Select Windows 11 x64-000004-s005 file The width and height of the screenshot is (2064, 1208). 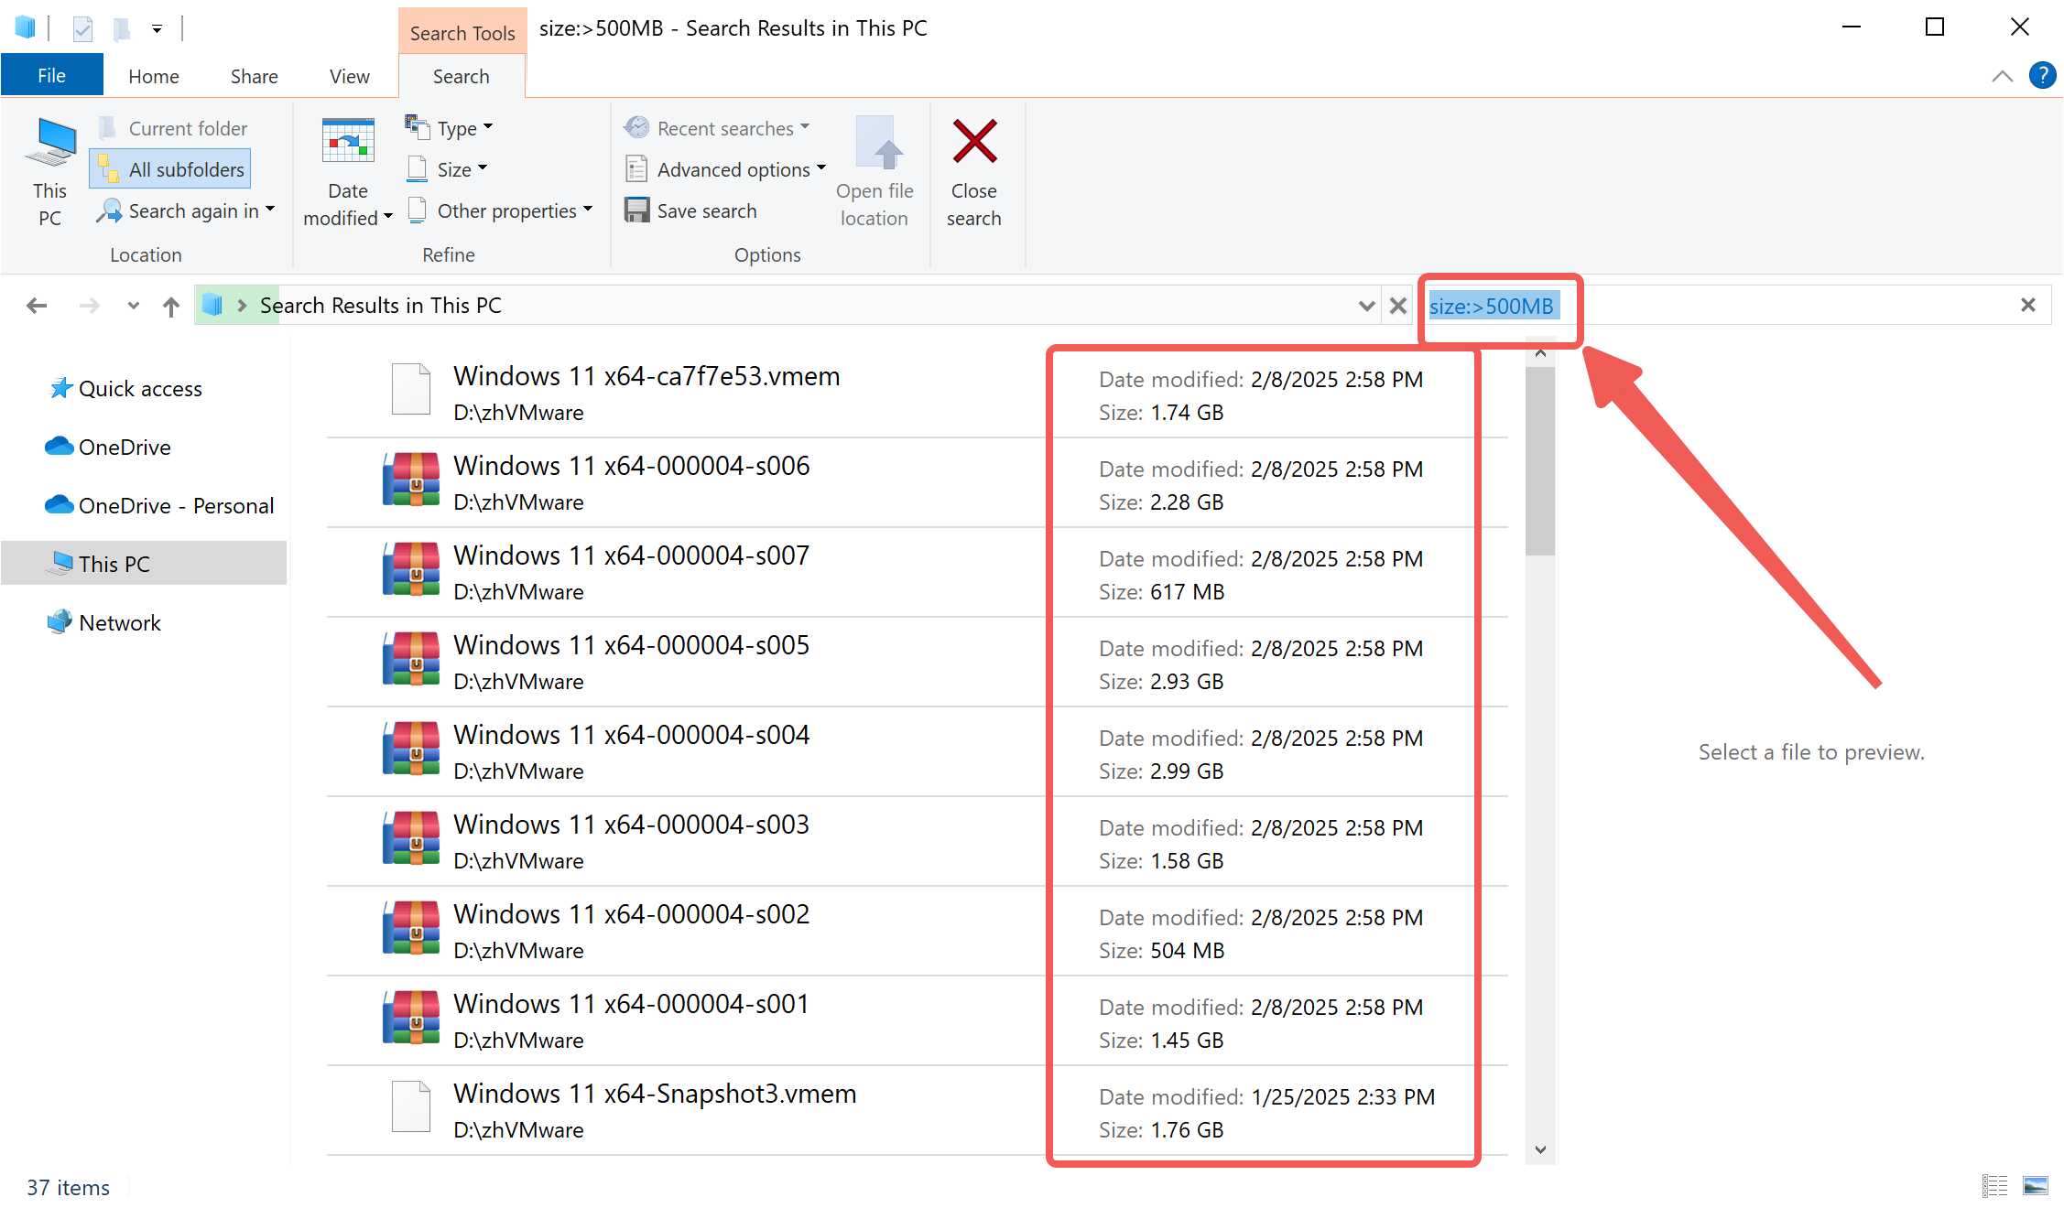tap(918, 663)
